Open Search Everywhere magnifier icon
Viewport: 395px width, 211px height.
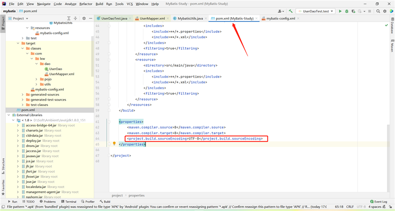pos(378,11)
